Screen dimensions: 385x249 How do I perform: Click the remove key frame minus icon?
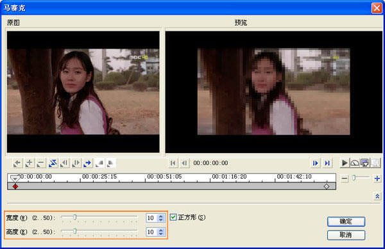tap(41, 163)
